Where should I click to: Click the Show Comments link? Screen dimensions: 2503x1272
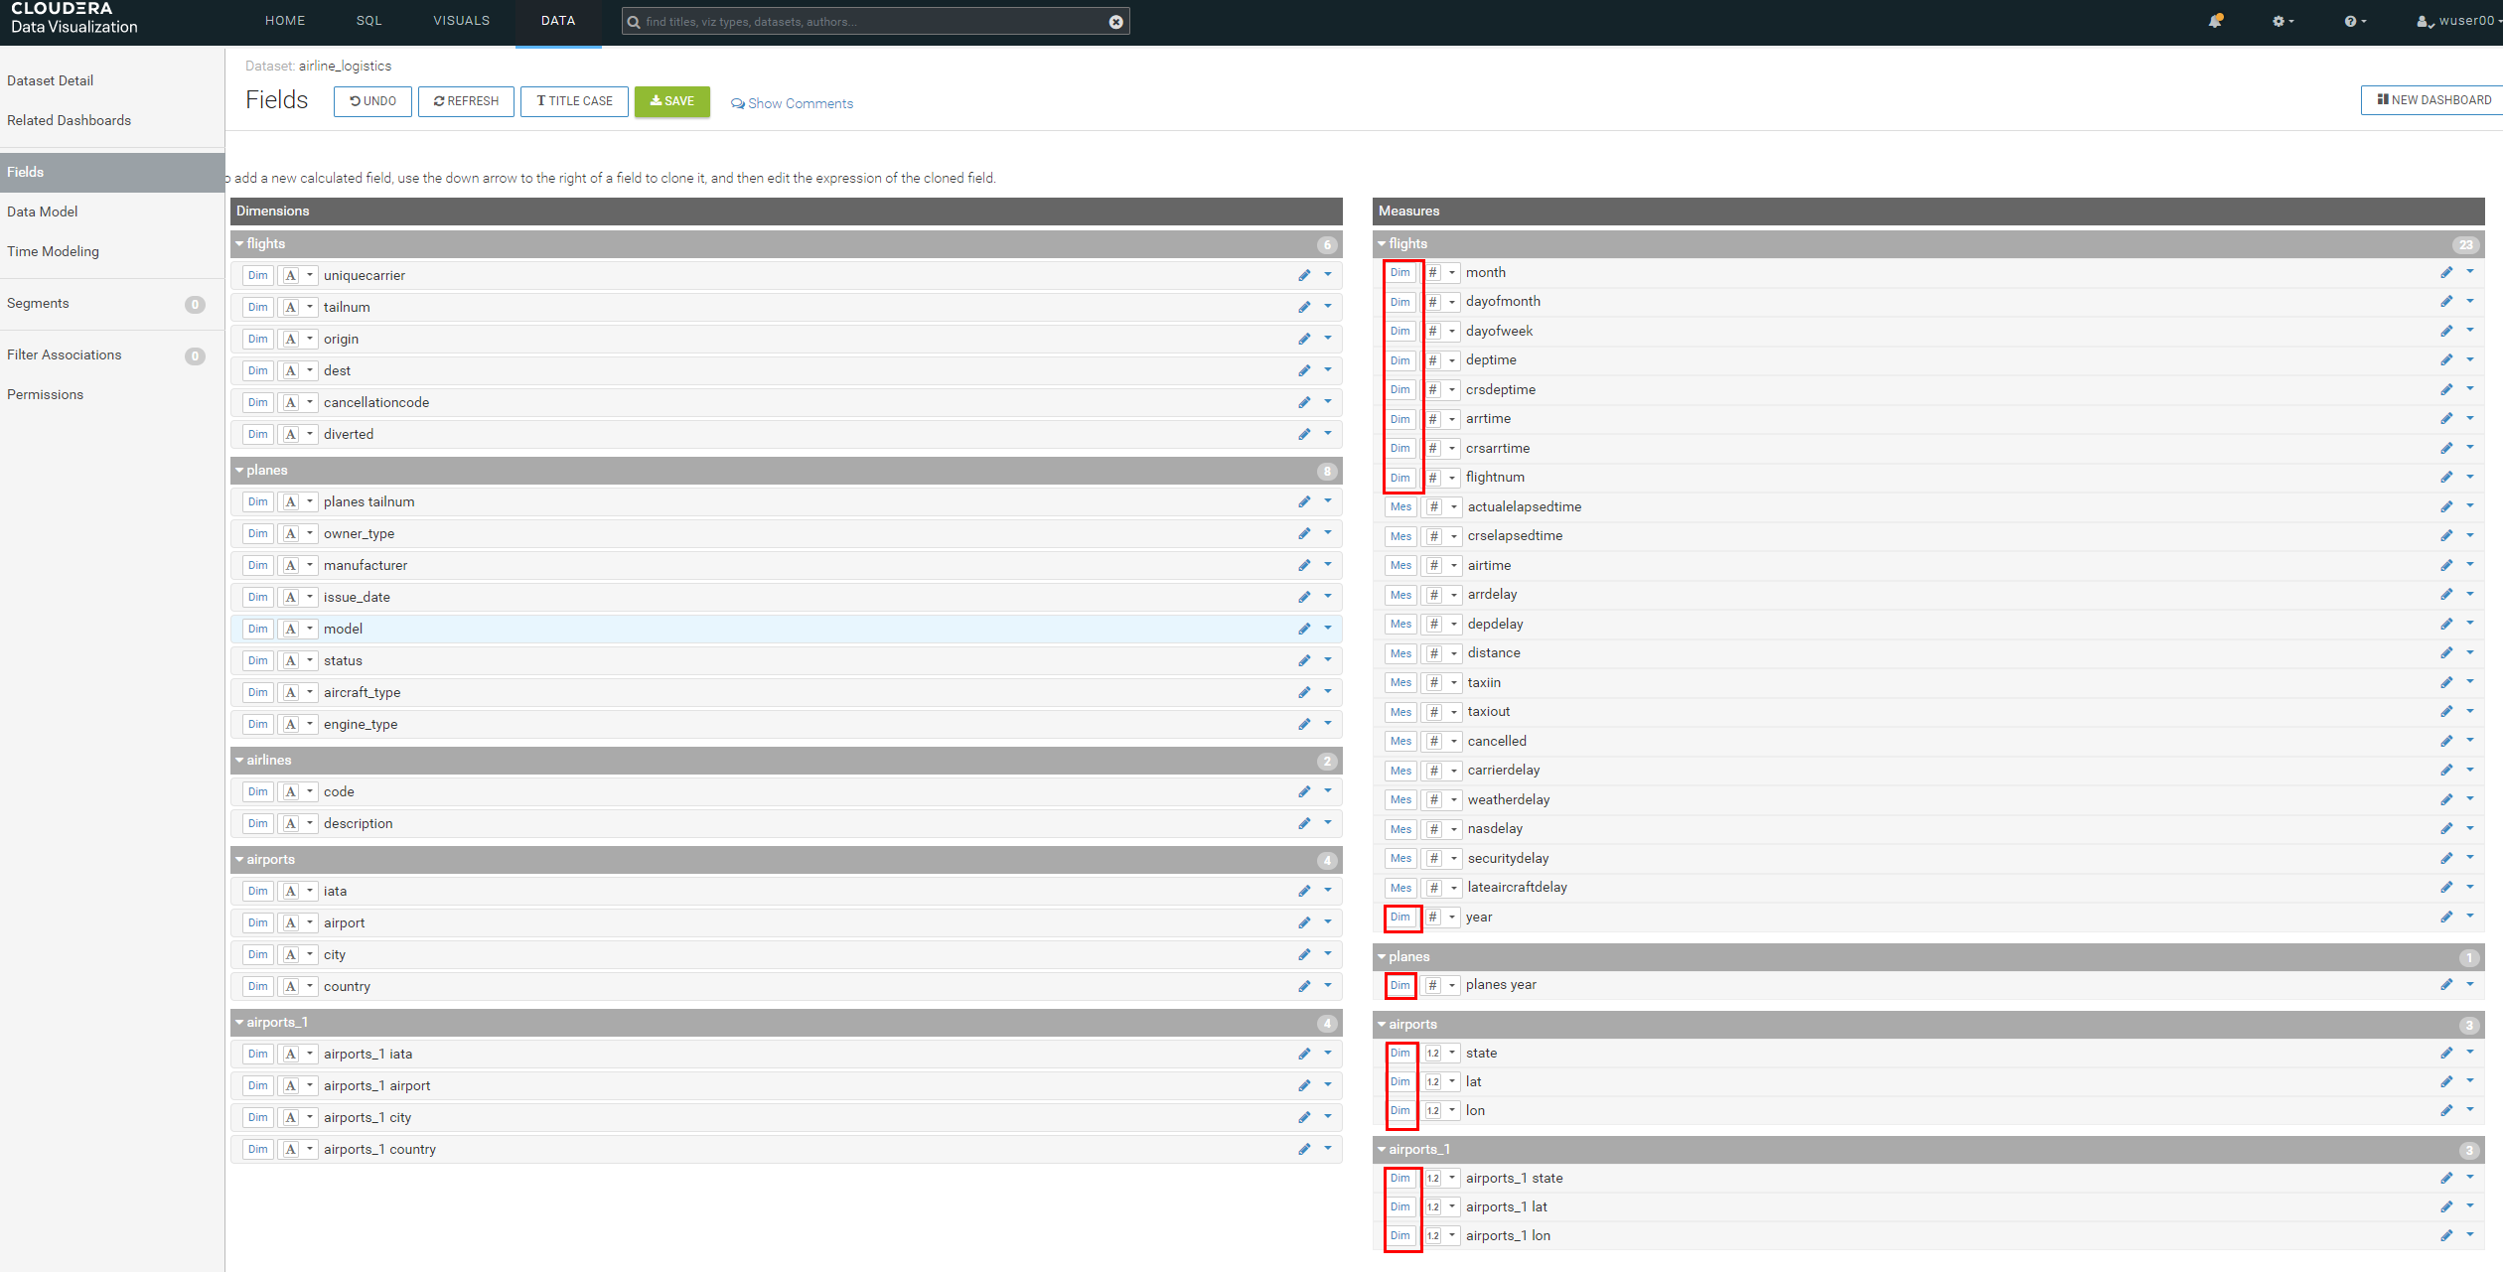[x=792, y=103]
